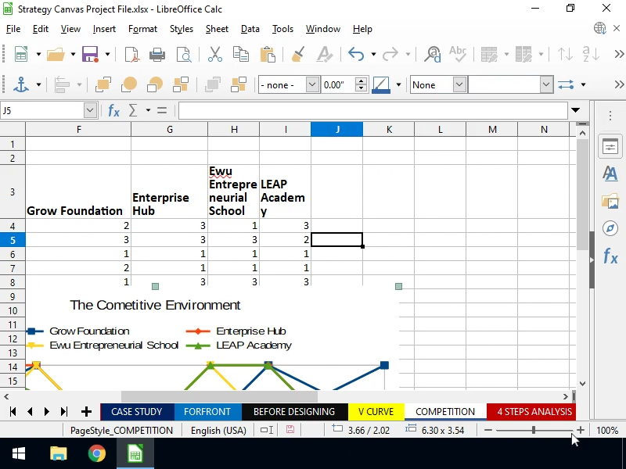626x469 pixels.
Task: Click document modified save indicator
Action: click(x=290, y=430)
